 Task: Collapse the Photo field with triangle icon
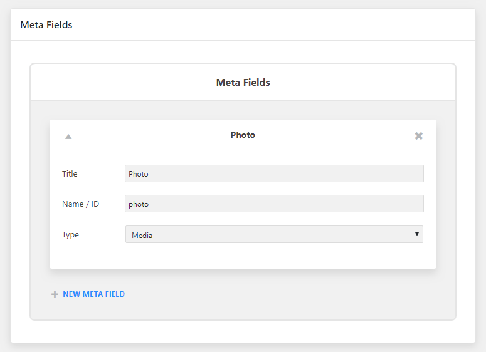[68, 137]
